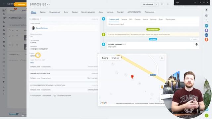The height and width of the screenshot is (119, 212).
Task: Click Выбрать поле in О компании section
Action: [x=35, y=66]
